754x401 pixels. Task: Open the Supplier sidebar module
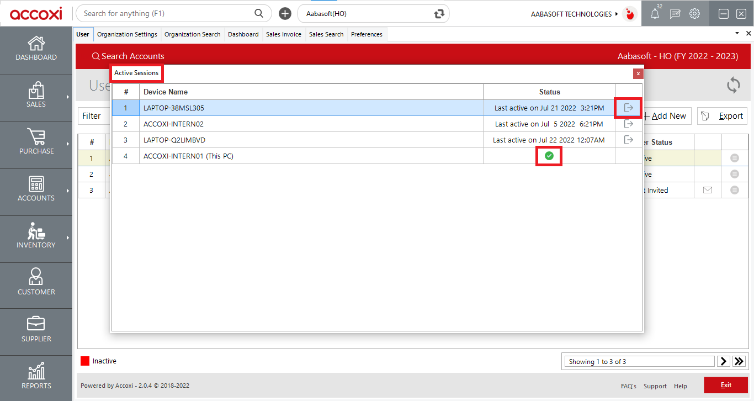point(36,330)
